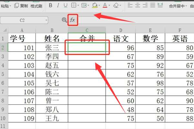This screenshot has width=194, height=129.
Task: Toggle Italic formatting
Action: click(58, 5)
